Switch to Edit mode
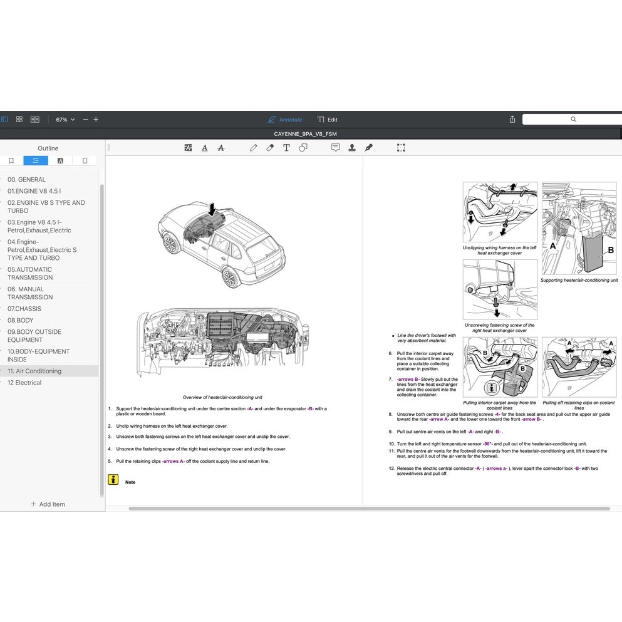This screenshot has height=622, width=622. coord(327,120)
